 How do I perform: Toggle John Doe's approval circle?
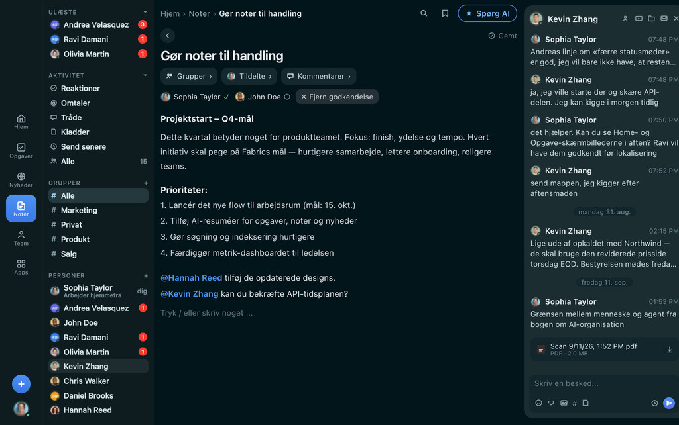287,97
